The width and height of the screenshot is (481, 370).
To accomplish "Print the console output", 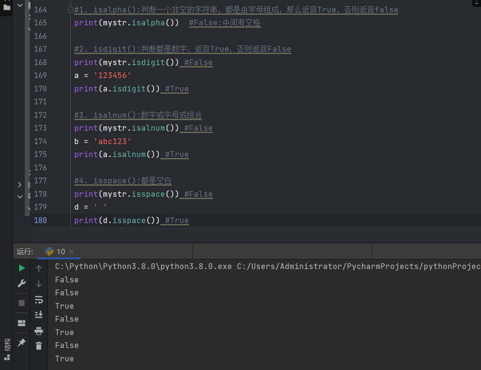I will [39, 331].
